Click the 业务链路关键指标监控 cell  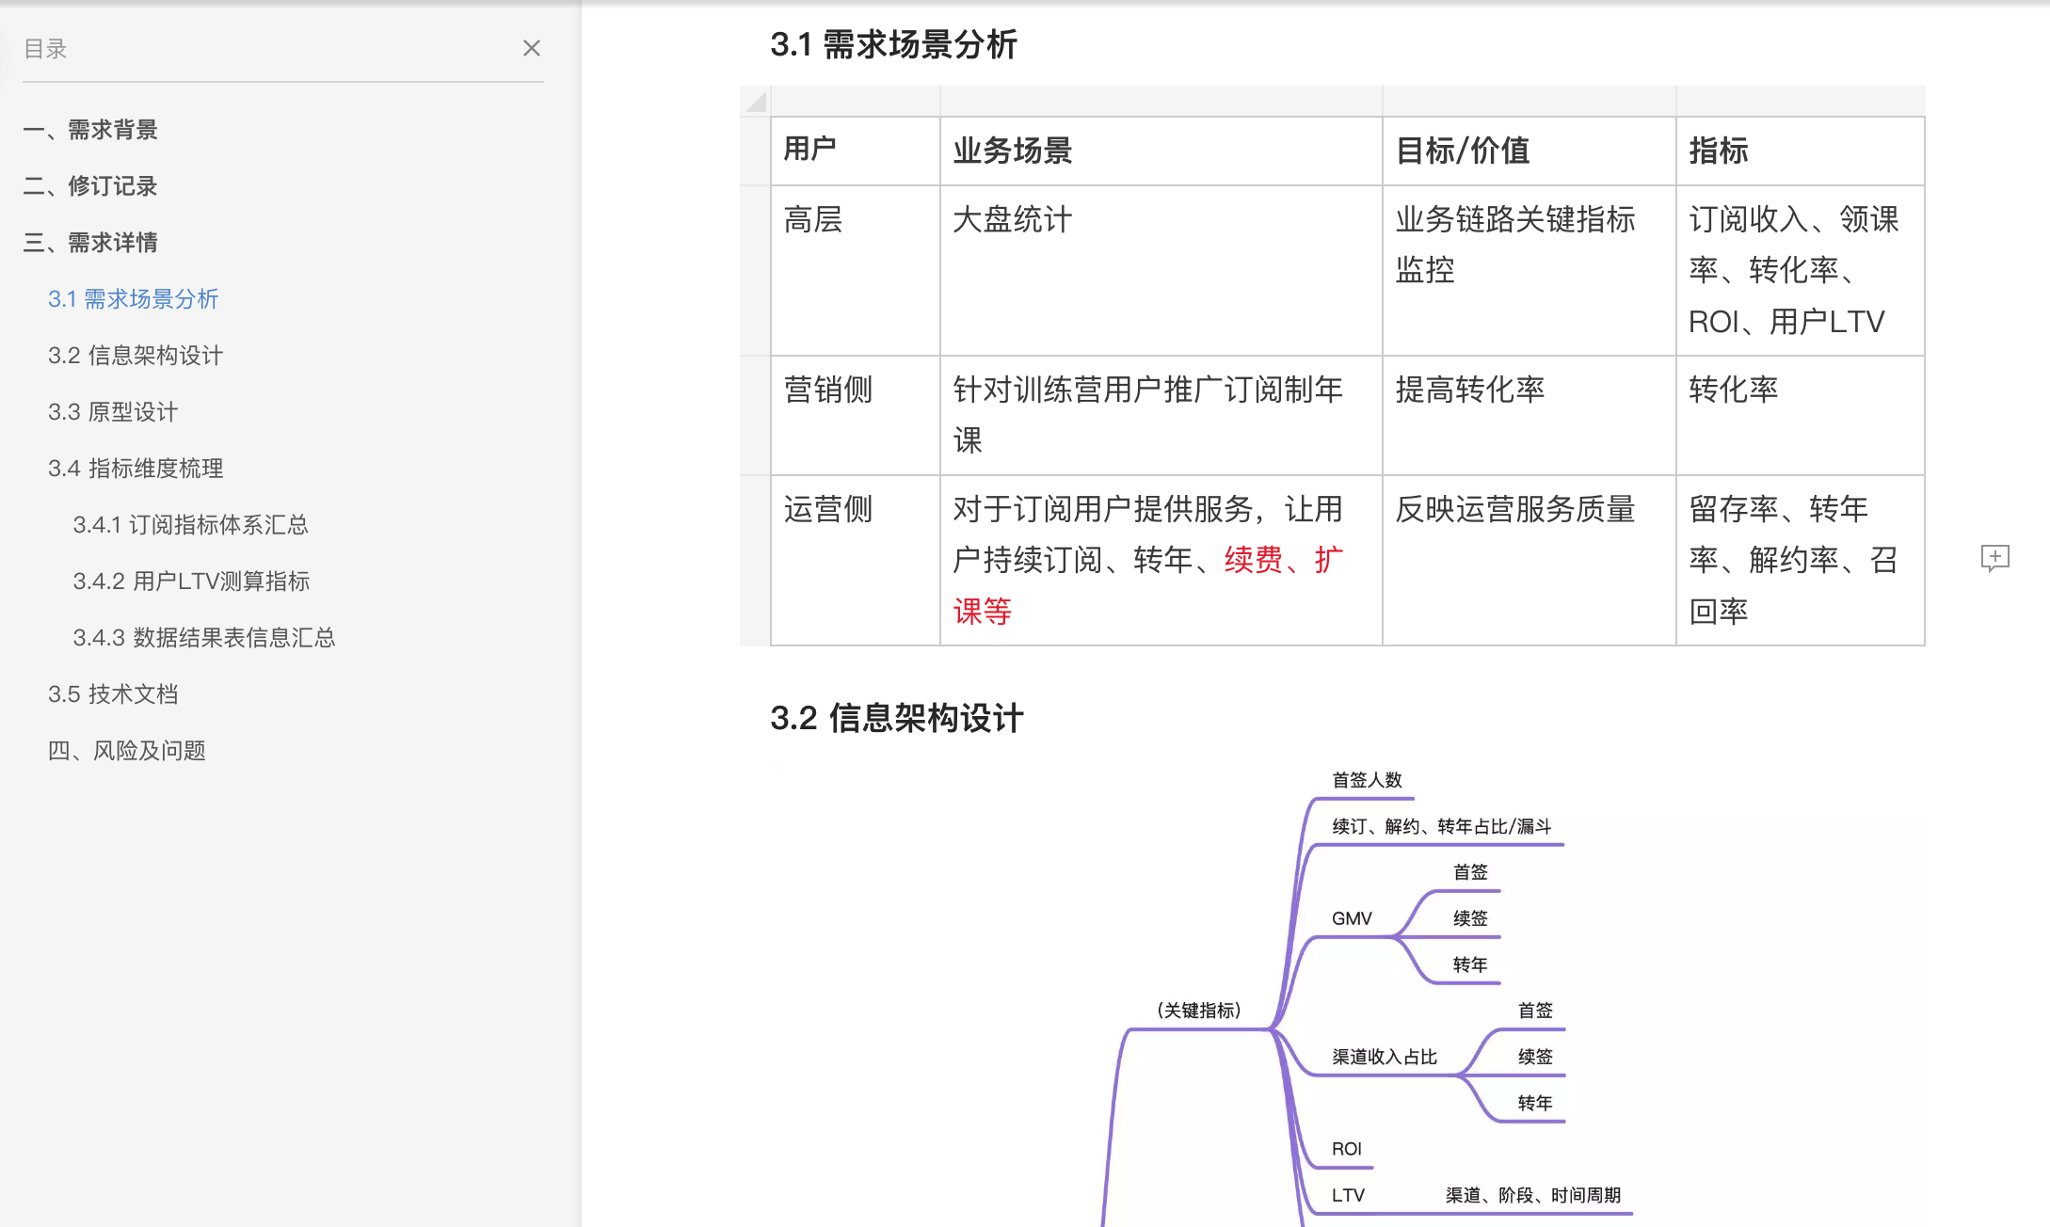1529,270
